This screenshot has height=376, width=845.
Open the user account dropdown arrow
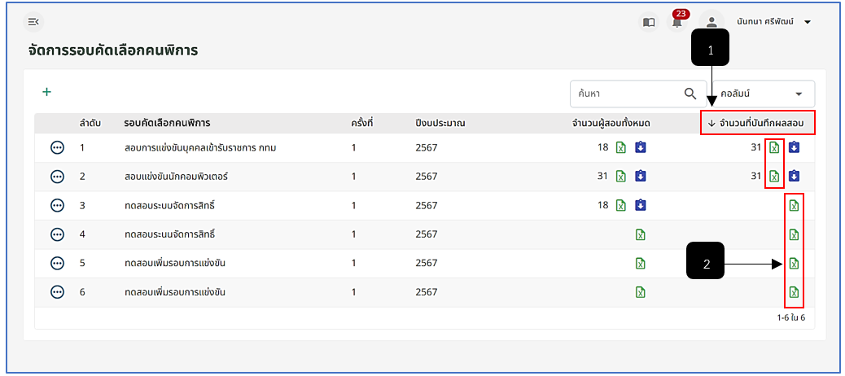(x=808, y=22)
